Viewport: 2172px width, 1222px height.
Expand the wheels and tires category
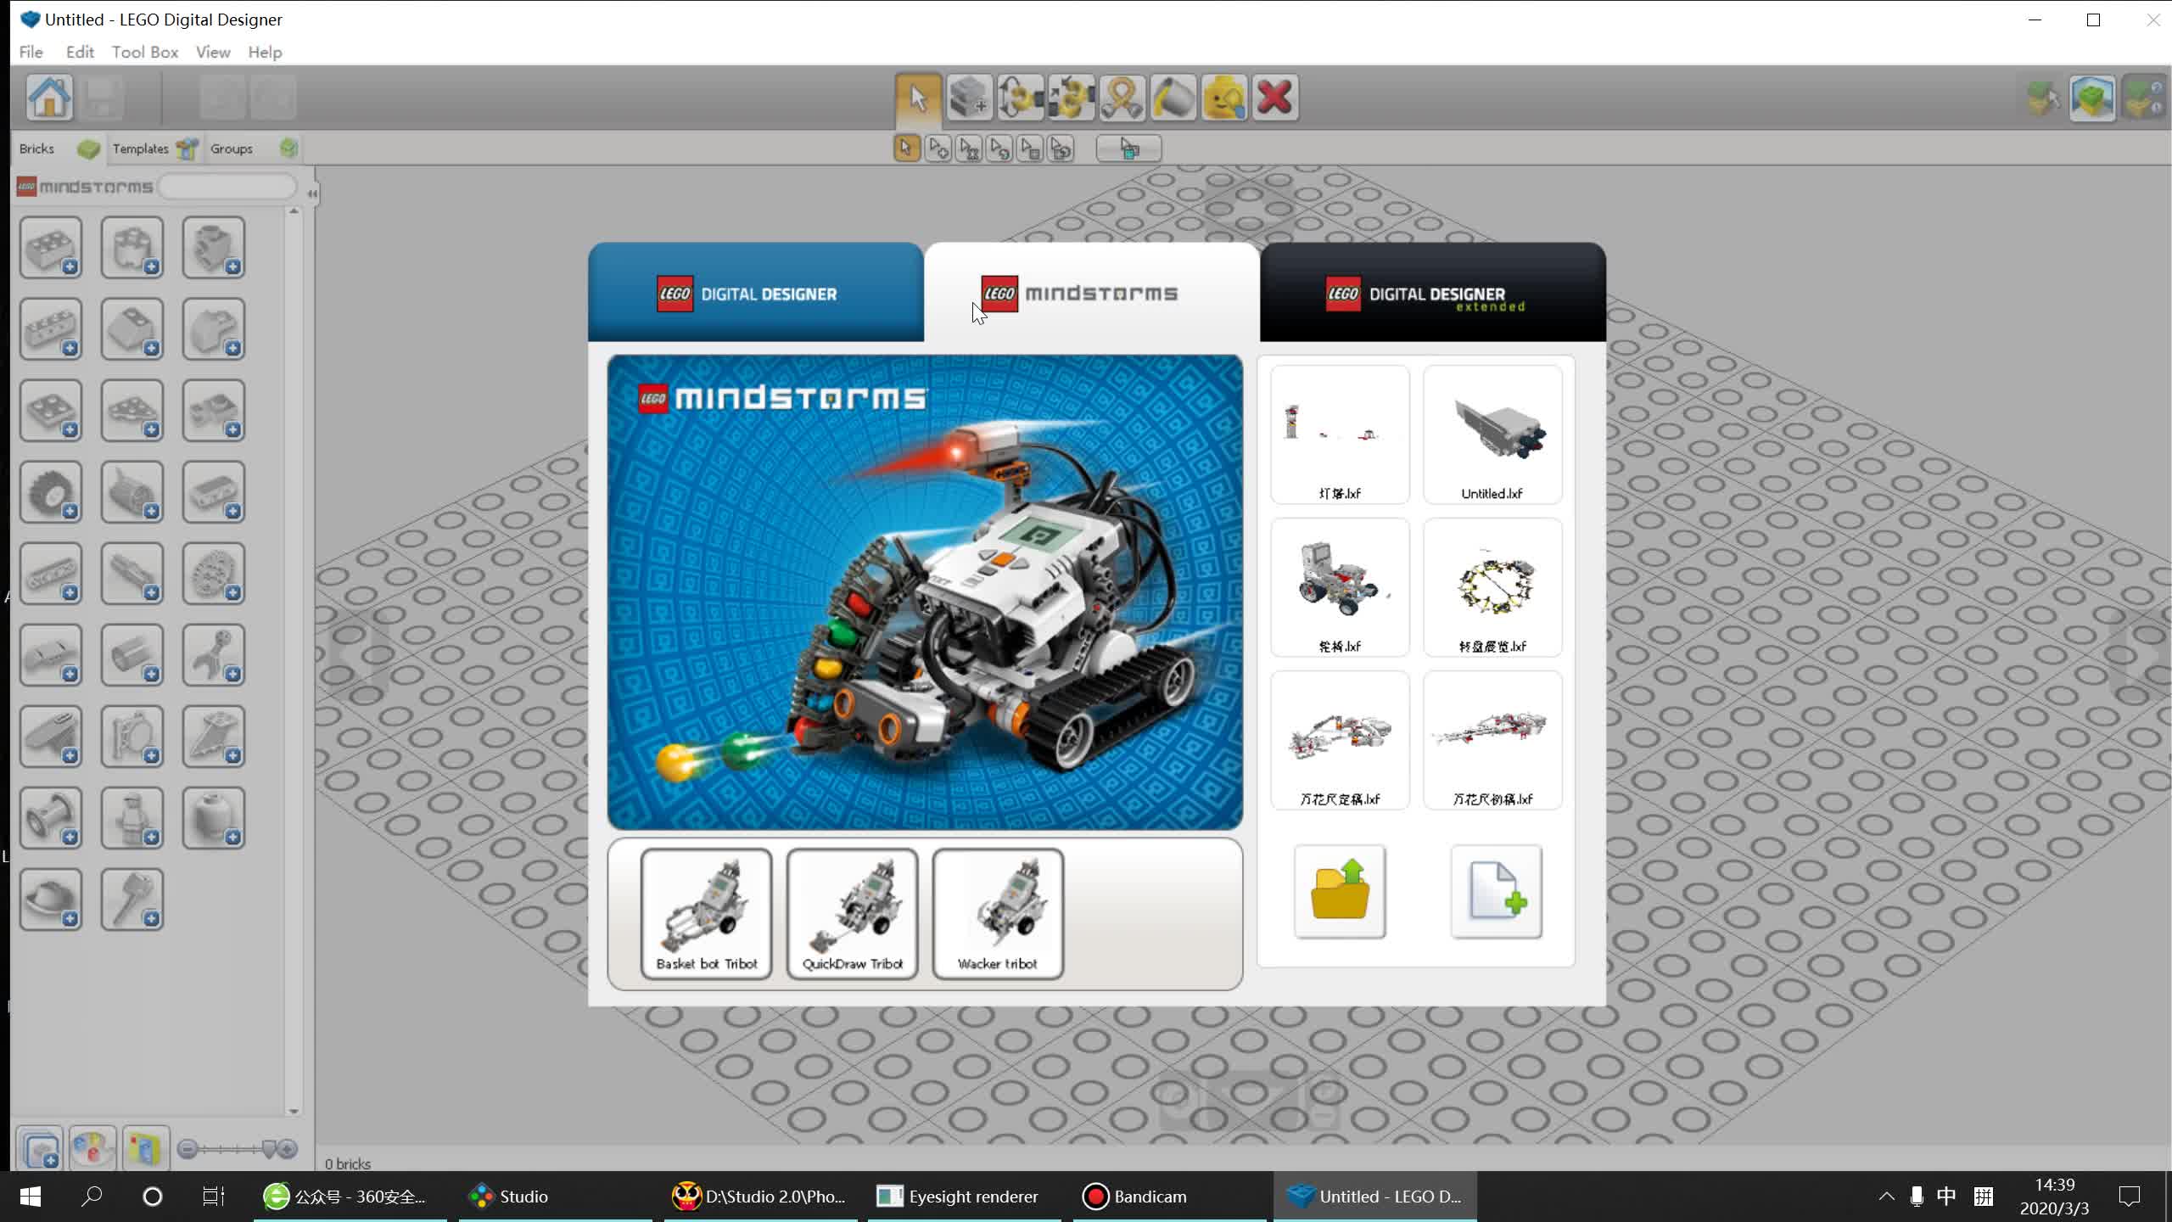51,491
